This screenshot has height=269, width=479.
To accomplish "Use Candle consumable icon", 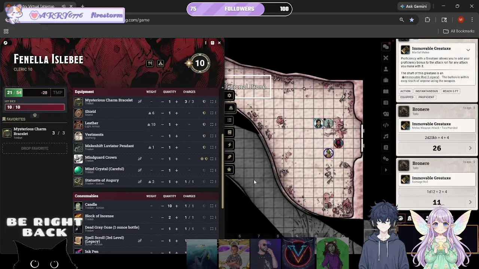I will point(78,206).
